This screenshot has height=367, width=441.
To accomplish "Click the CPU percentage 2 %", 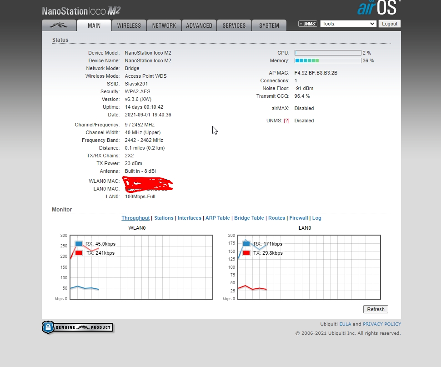I will pos(367,53).
